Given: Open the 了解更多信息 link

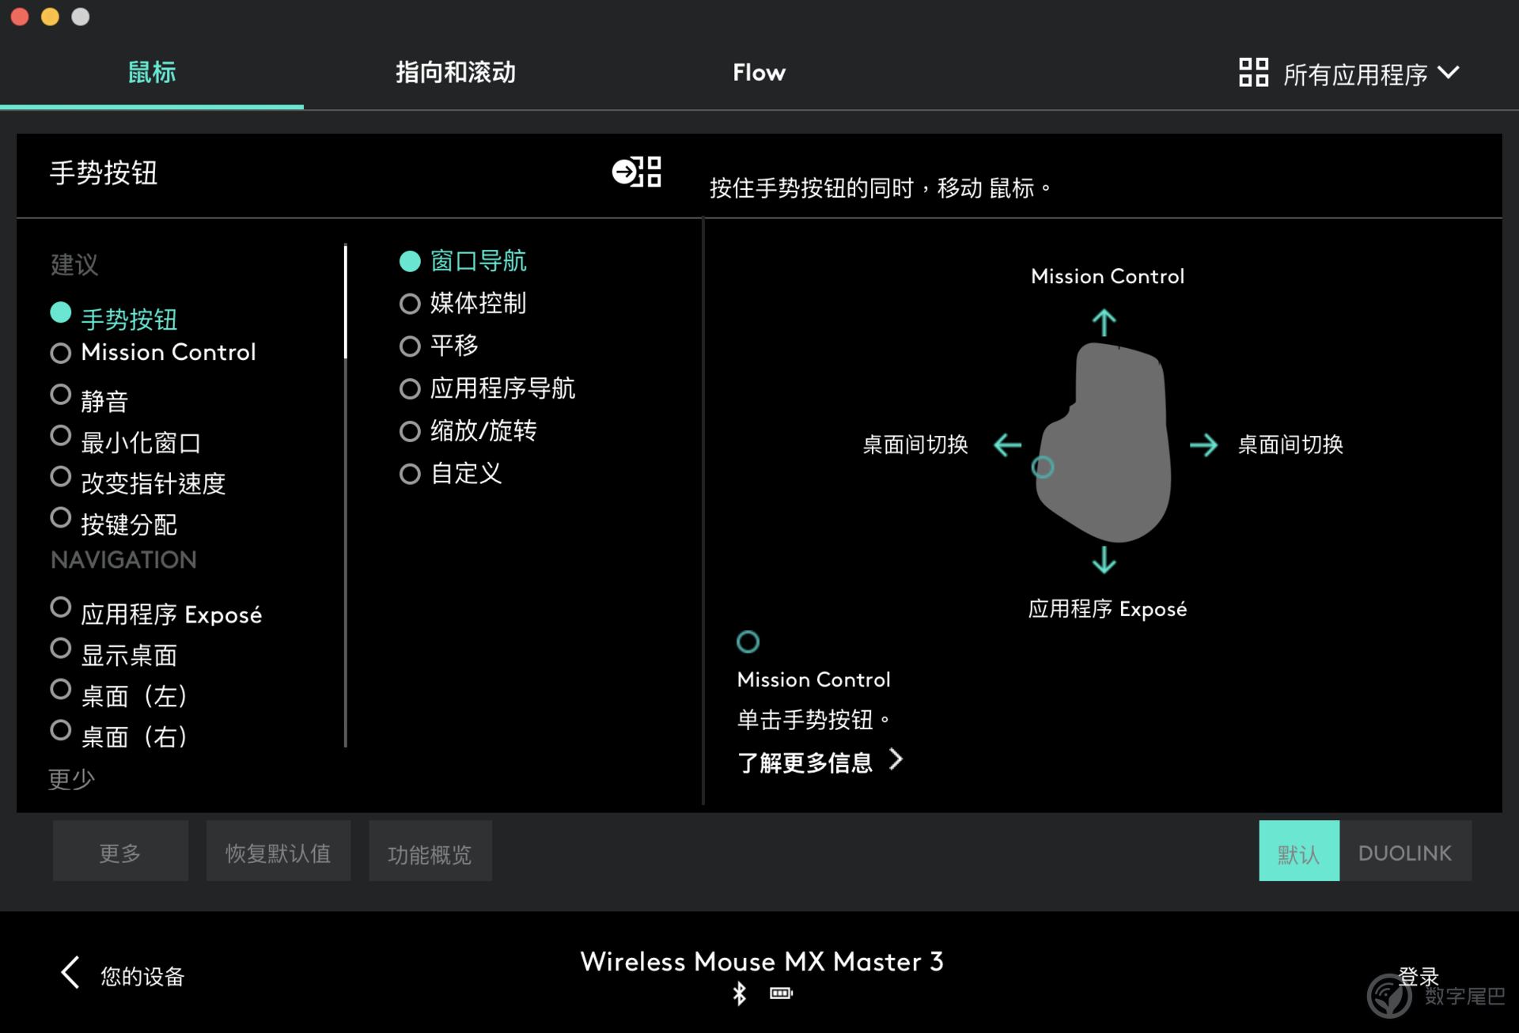Looking at the screenshot, I should 805,762.
